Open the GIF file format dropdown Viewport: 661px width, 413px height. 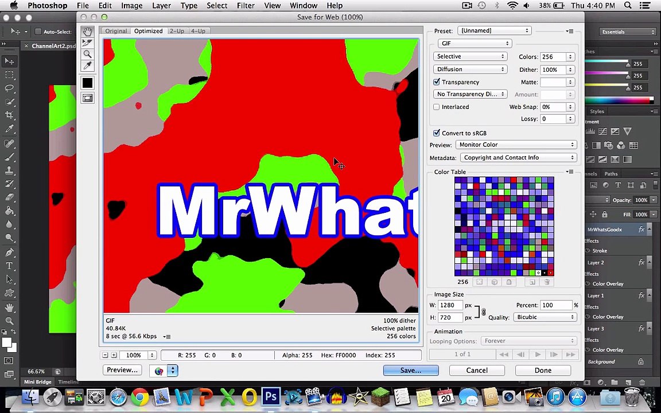pos(475,44)
